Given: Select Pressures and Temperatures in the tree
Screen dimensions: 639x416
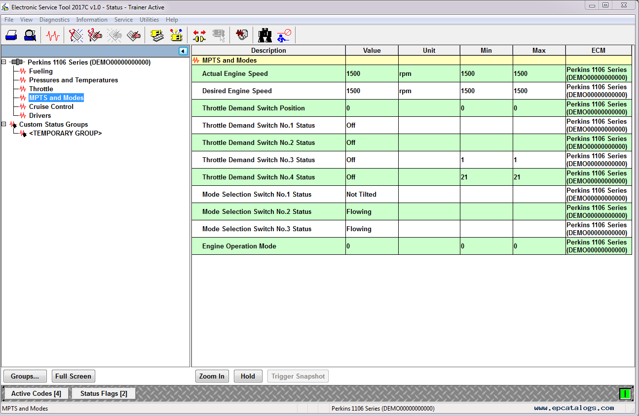Looking at the screenshot, I should click(x=73, y=80).
